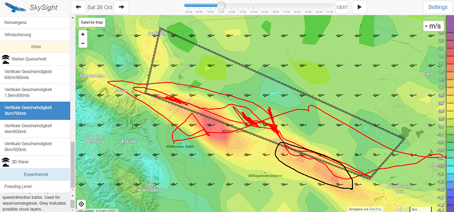Open the Settings button

click(438, 7)
